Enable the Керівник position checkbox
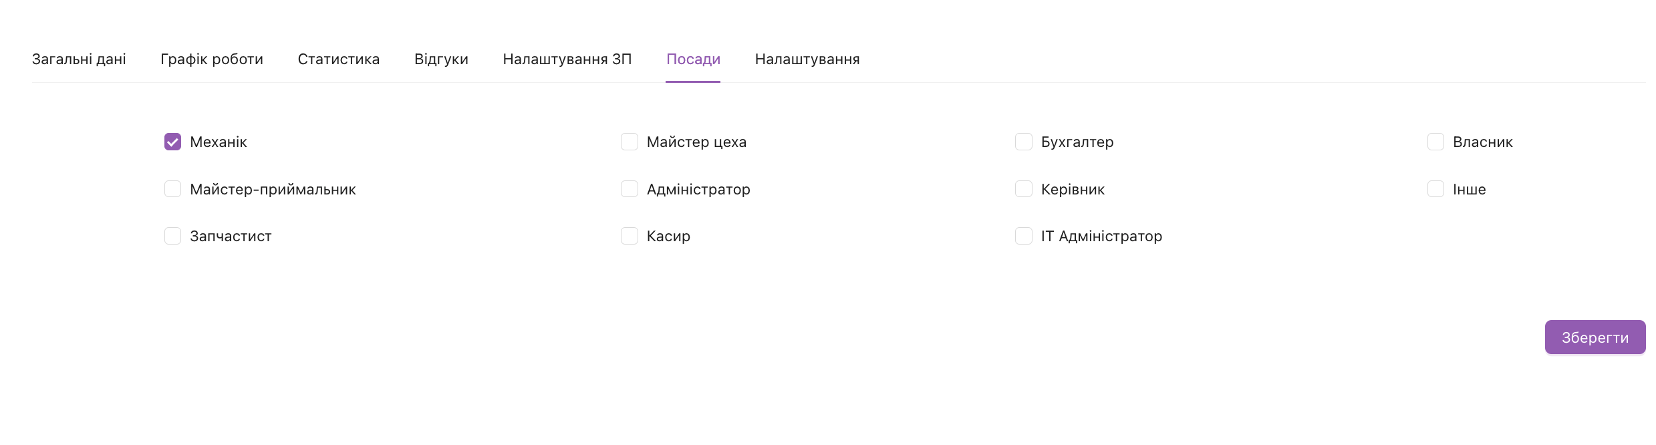The width and height of the screenshot is (1656, 445). 1024,189
